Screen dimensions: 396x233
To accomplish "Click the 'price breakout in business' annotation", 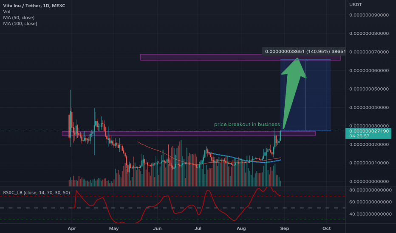I will [247, 124].
